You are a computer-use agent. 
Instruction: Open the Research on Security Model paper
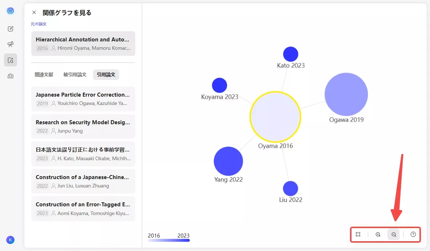pos(83,126)
